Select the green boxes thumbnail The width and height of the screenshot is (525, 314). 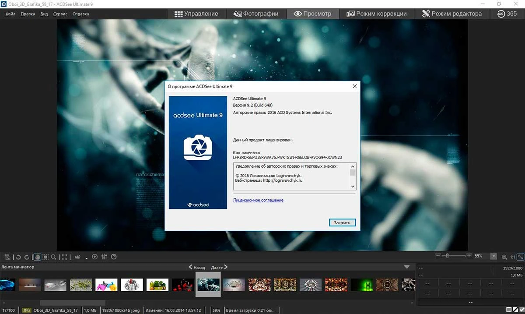point(157,285)
